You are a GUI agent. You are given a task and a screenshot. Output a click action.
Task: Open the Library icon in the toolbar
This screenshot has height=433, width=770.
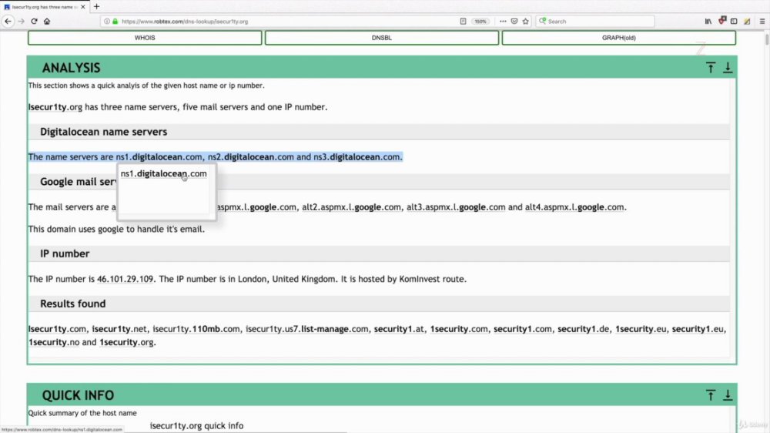(708, 21)
